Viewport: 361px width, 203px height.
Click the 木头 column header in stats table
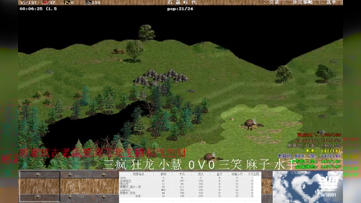(x=182, y=174)
